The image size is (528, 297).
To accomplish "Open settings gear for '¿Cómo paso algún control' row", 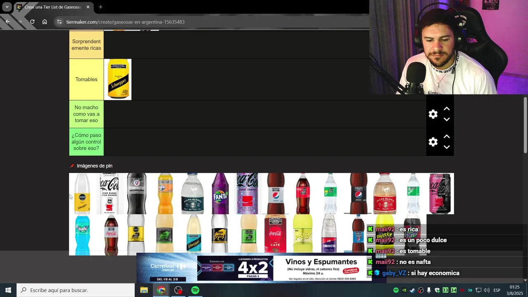I will coord(433,142).
